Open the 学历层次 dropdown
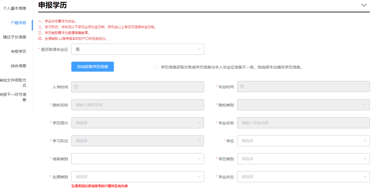Viewport: 379px width, 193px height. 138,123
